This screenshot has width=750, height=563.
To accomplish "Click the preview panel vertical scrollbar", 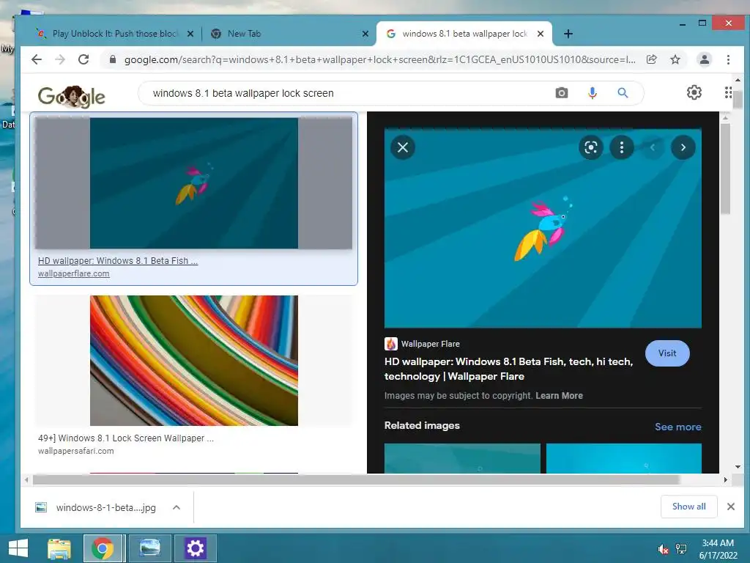I will pyautogui.click(x=726, y=169).
